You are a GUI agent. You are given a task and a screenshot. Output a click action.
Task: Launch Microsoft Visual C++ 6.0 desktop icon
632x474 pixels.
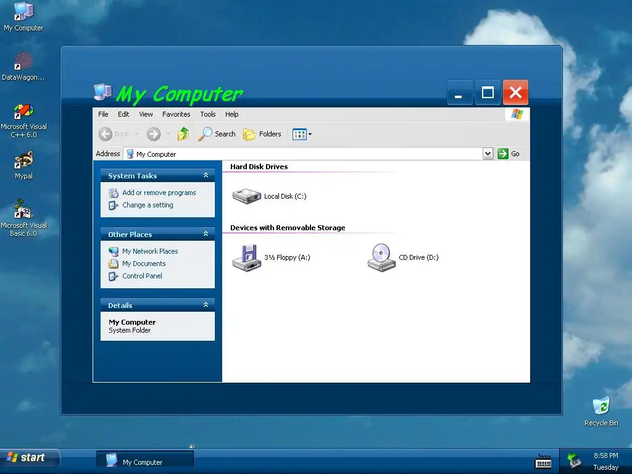pyautogui.click(x=23, y=120)
